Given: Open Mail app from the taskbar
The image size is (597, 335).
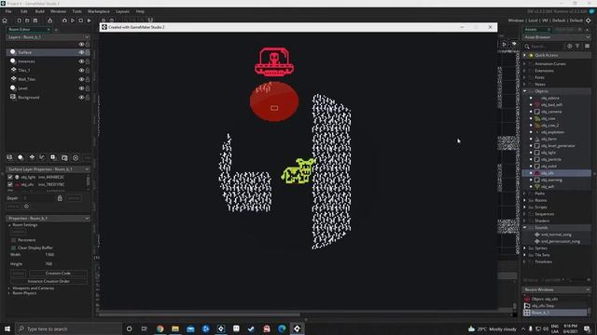Looking at the screenshot, I should [x=190, y=328].
